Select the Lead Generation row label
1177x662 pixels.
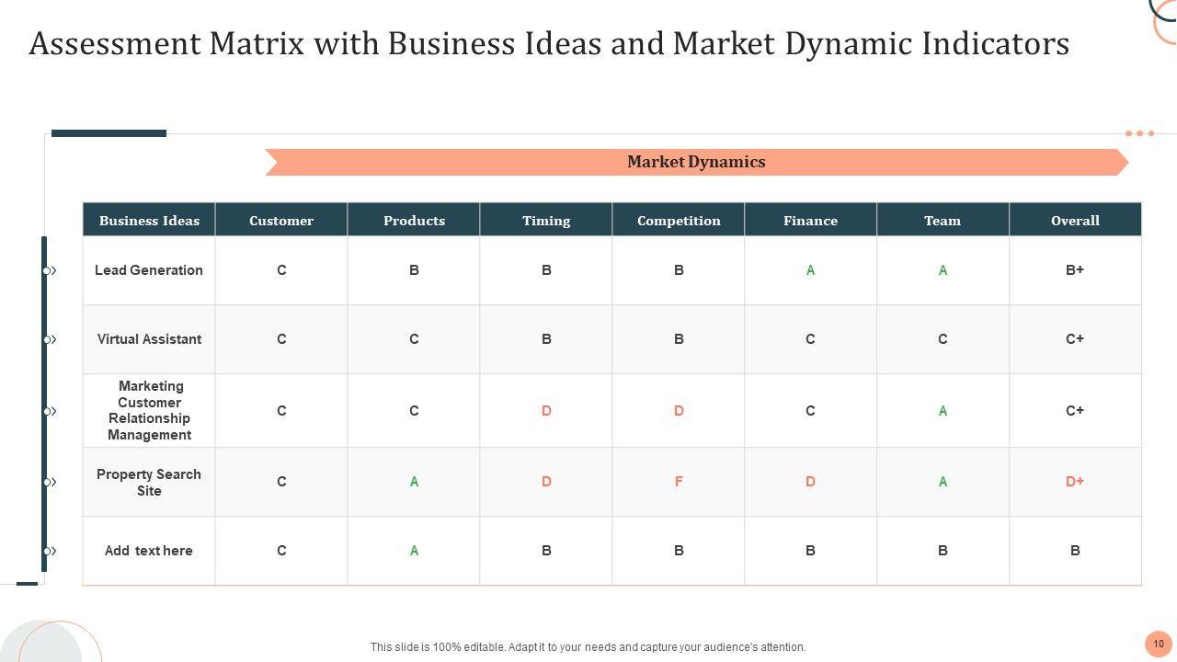coord(149,270)
